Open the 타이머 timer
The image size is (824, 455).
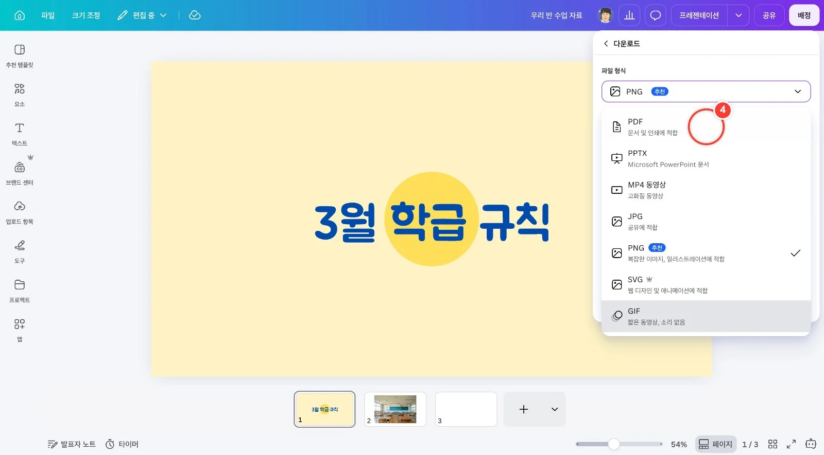(x=122, y=444)
